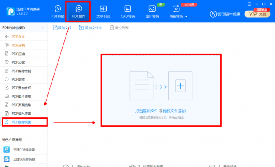This screenshot has width=275, height=167.
Task: Switch to the PDF操作 tab
Action: [x=79, y=12]
